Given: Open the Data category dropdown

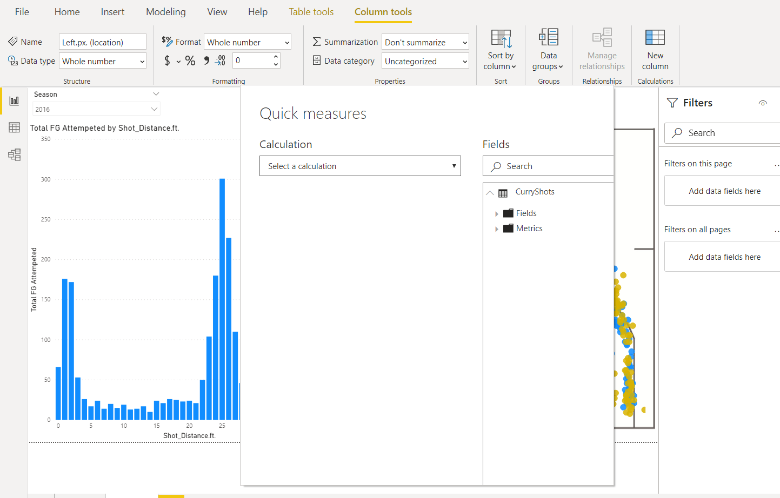Looking at the screenshot, I should pos(425,61).
